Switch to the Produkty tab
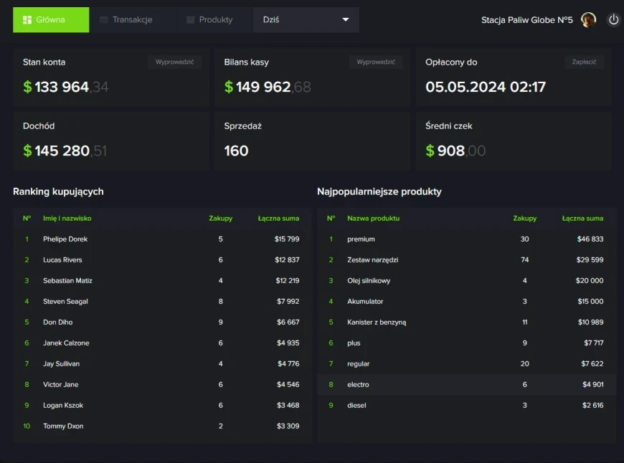This screenshot has height=463, width=624. click(x=215, y=20)
